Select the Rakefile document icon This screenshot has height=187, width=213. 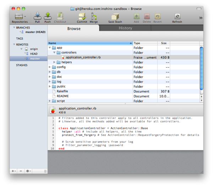pyautogui.click(x=54, y=91)
